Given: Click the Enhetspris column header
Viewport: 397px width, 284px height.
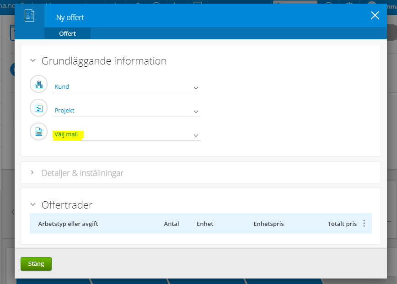Looking at the screenshot, I should (268, 224).
